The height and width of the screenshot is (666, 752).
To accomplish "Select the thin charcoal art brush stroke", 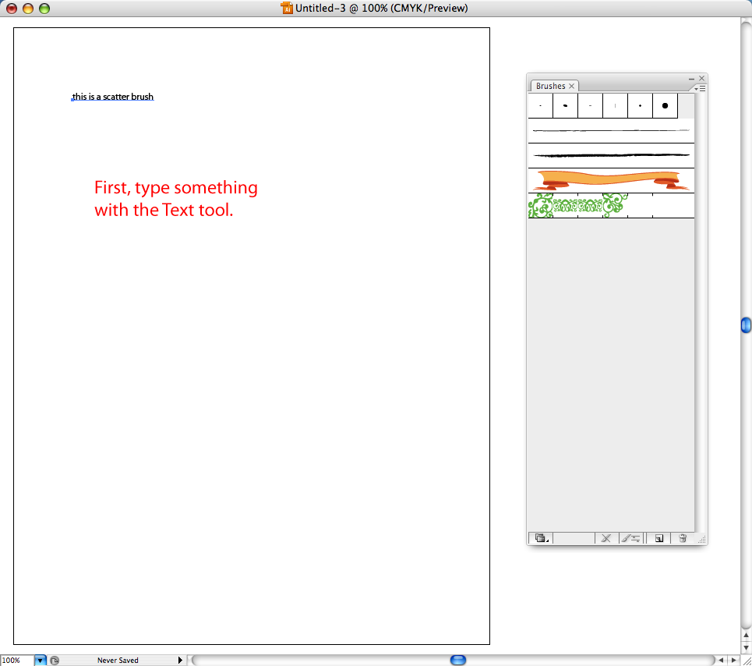I will (x=611, y=130).
